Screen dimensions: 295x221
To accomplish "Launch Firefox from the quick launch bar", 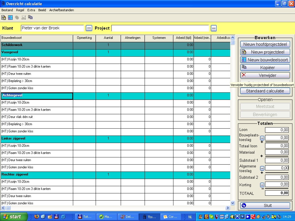I will (37, 217).
